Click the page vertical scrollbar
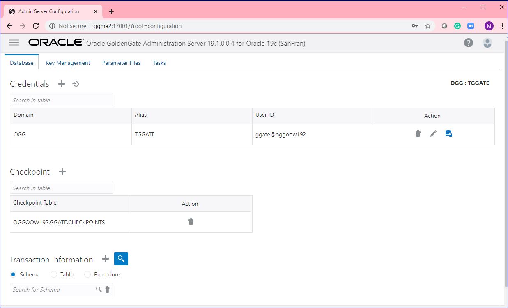Viewport: 508px width, 308px height. point(506,164)
